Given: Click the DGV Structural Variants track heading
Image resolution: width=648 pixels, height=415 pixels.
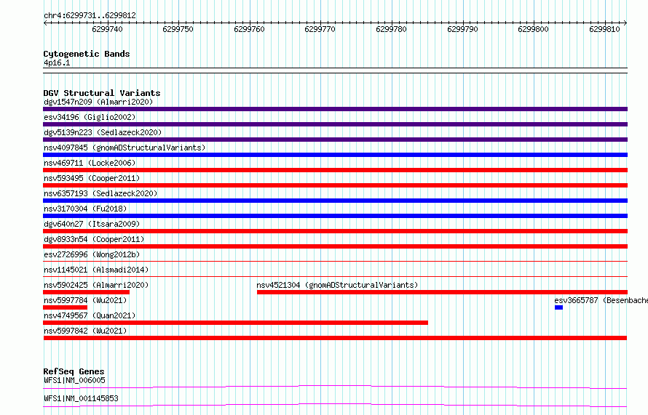Looking at the screenshot, I should click(x=102, y=93).
